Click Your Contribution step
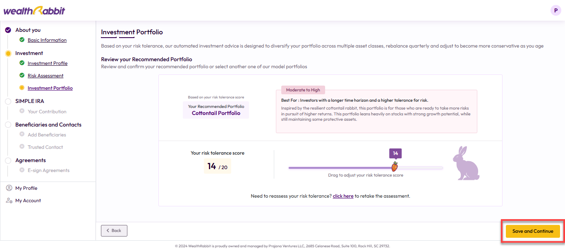 (x=47, y=112)
